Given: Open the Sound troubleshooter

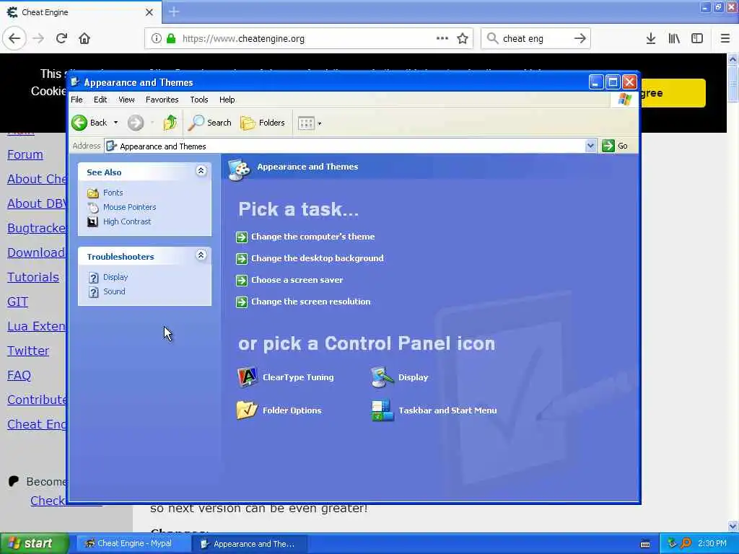Looking at the screenshot, I should [114, 291].
